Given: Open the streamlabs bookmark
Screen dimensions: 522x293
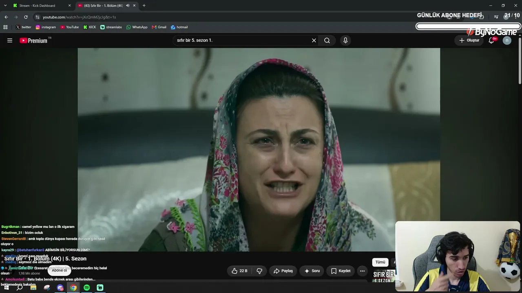Looking at the screenshot, I should coord(111,27).
